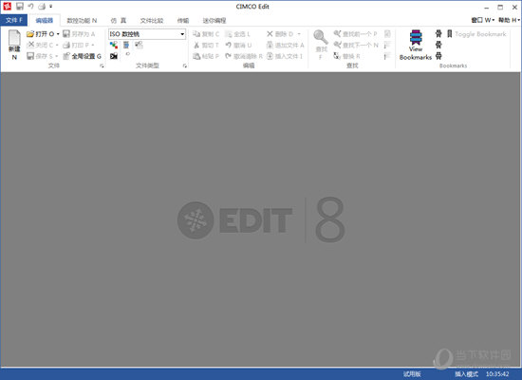This screenshot has width=522, height=380.
Task: Click the 打印 P print button
Action: pyautogui.click(x=76, y=45)
